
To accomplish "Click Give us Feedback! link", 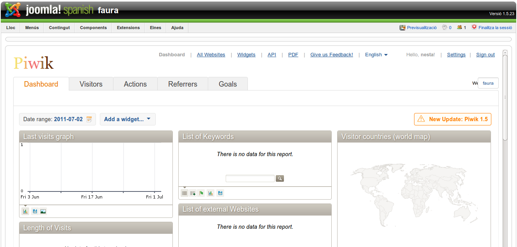I will 332,55.
